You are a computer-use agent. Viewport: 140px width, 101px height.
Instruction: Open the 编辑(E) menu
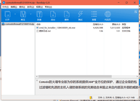click(x=14, y=7)
